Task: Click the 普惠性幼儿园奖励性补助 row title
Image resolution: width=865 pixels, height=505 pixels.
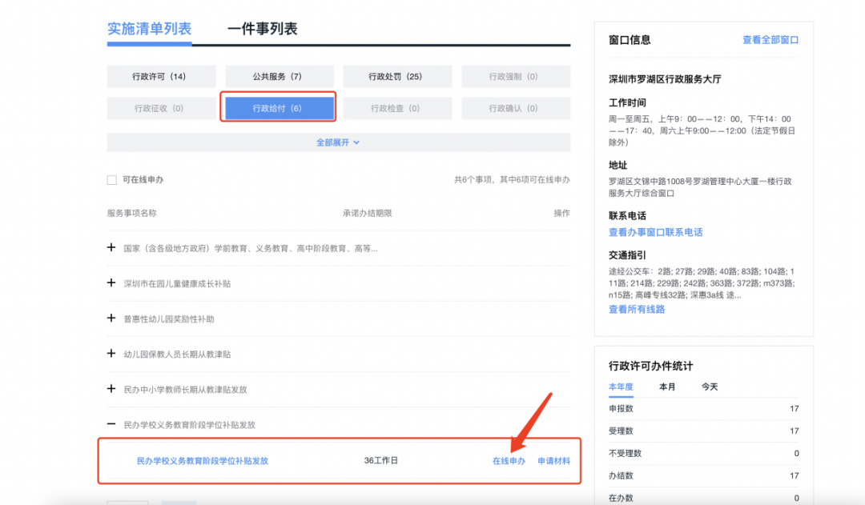Action: click(169, 319)
